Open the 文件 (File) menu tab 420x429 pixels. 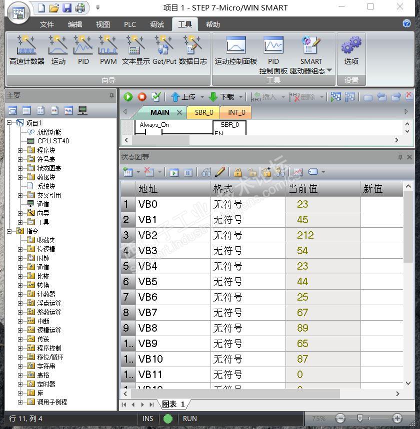coord(47,24)
